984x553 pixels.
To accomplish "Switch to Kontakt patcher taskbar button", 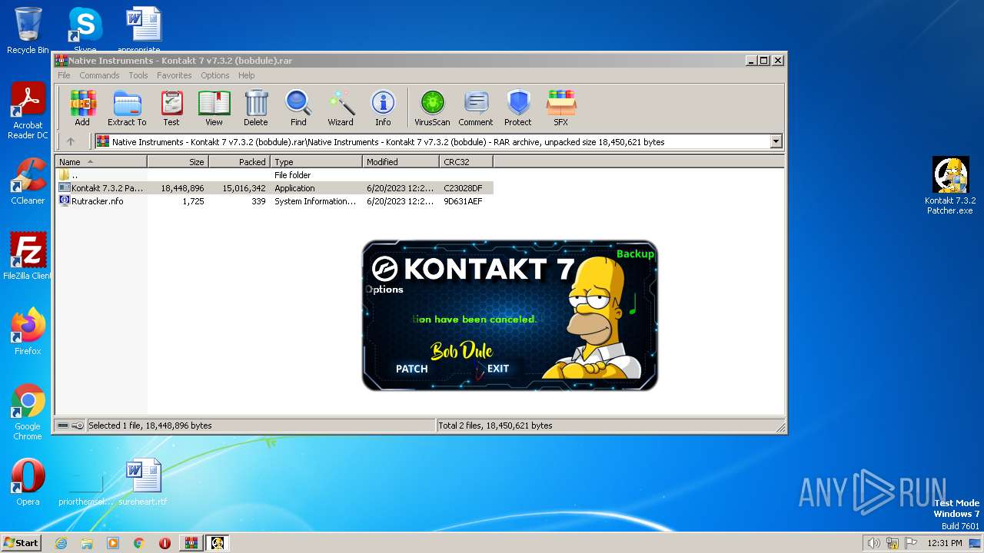I will click(218, 543).
